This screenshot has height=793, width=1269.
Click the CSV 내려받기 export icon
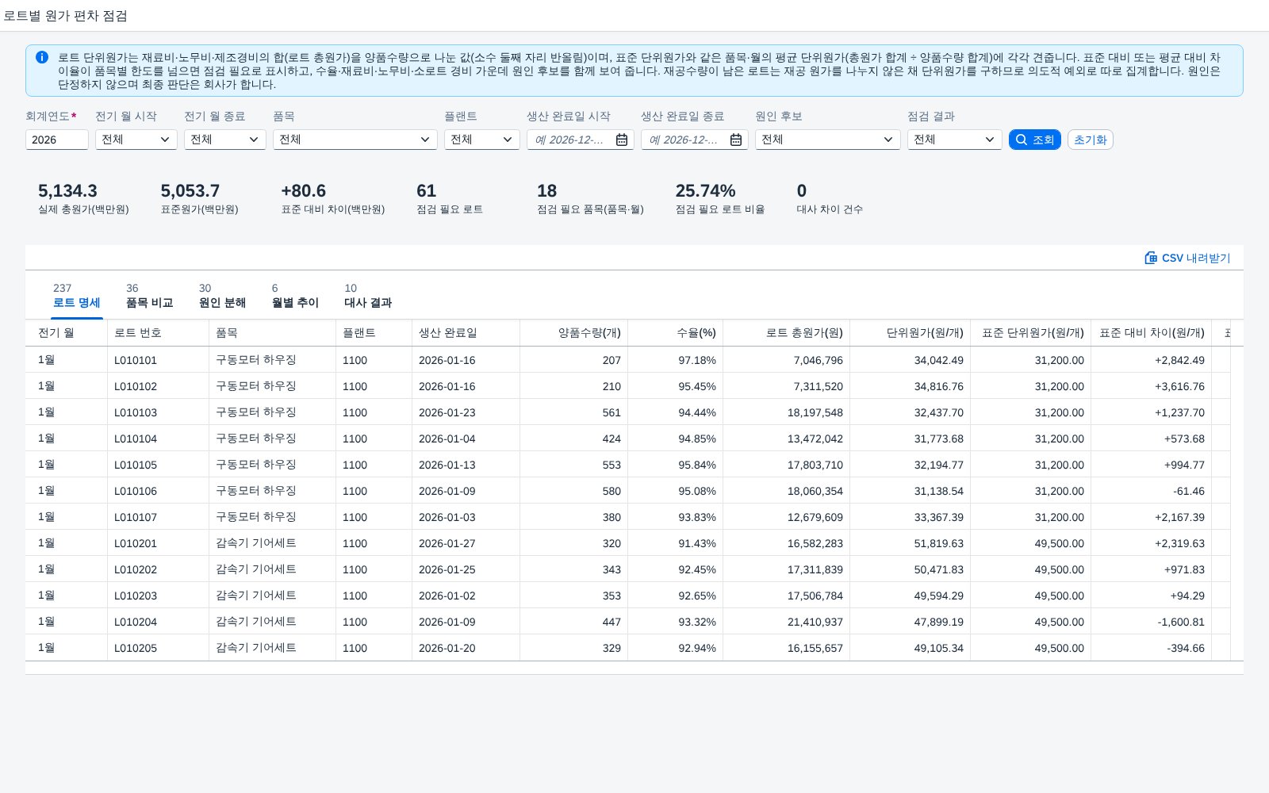[x=1151, y=258]
